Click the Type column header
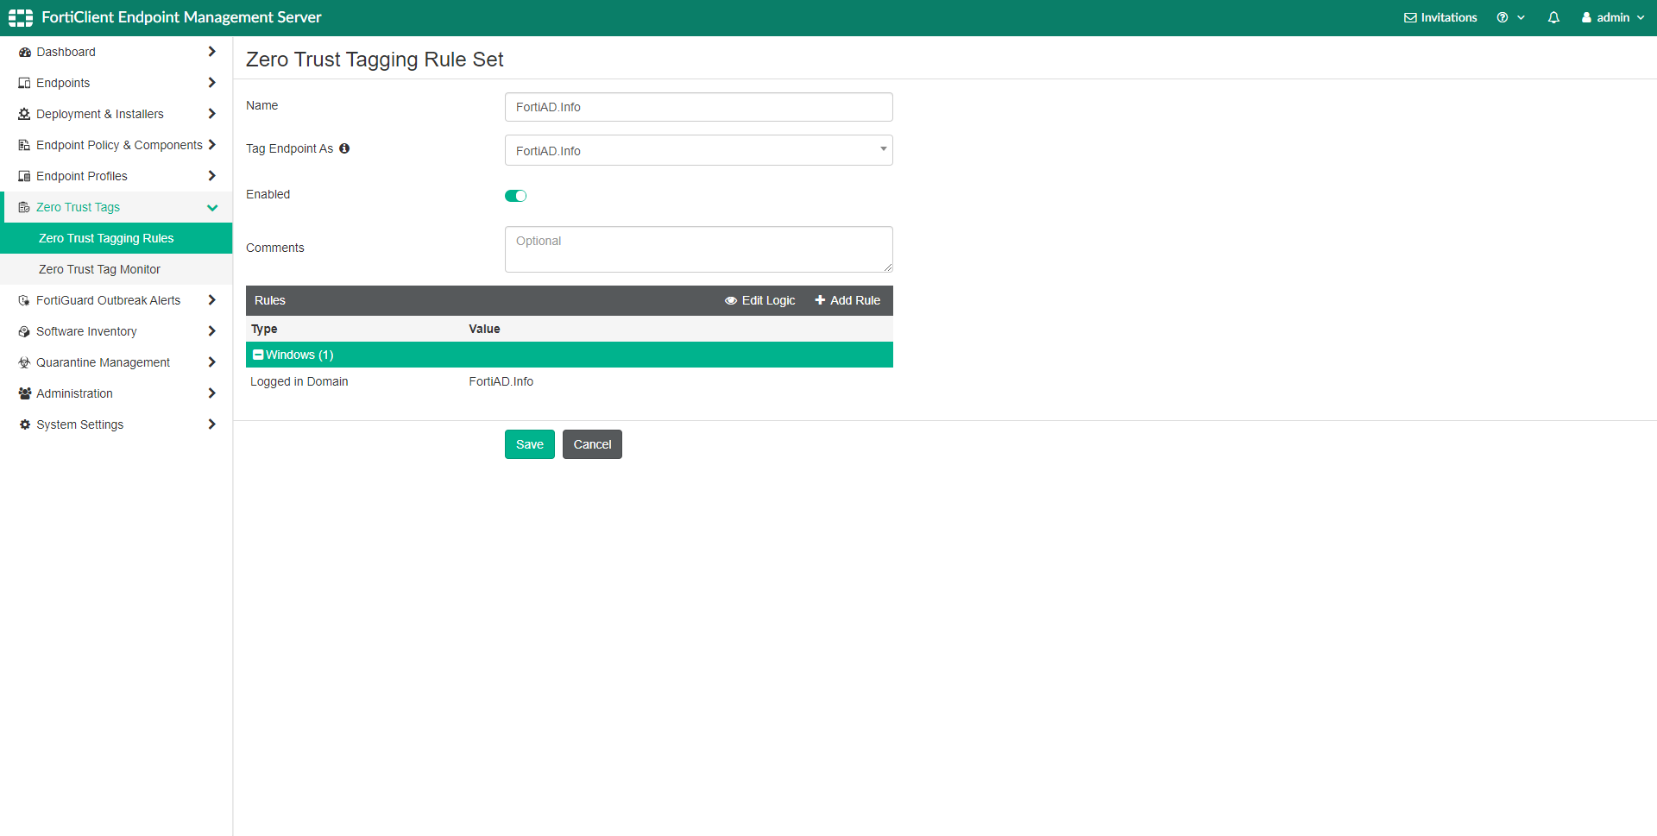Image resolution: width=1657 pixels, height=836 pixels. point(264,329)
